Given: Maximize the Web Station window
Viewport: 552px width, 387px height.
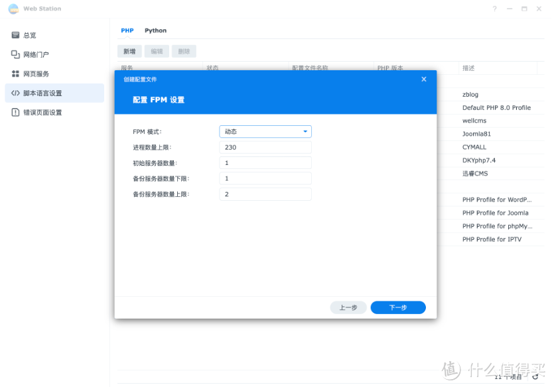Looking at the screenshot, I should point(524,9).
